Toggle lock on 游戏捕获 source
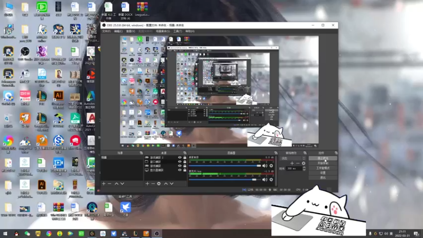The width and height of the screenshot is (423, 238). point(185,166)
